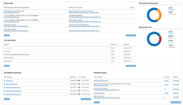Screen dimensions: 183x105
Task: Click red image-links segment of Backlink Type donut
Action: (160, 40)
